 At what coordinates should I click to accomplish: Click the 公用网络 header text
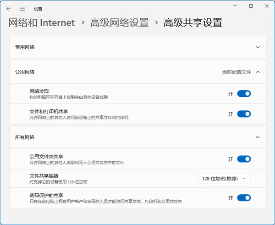(x=25, y=72)
